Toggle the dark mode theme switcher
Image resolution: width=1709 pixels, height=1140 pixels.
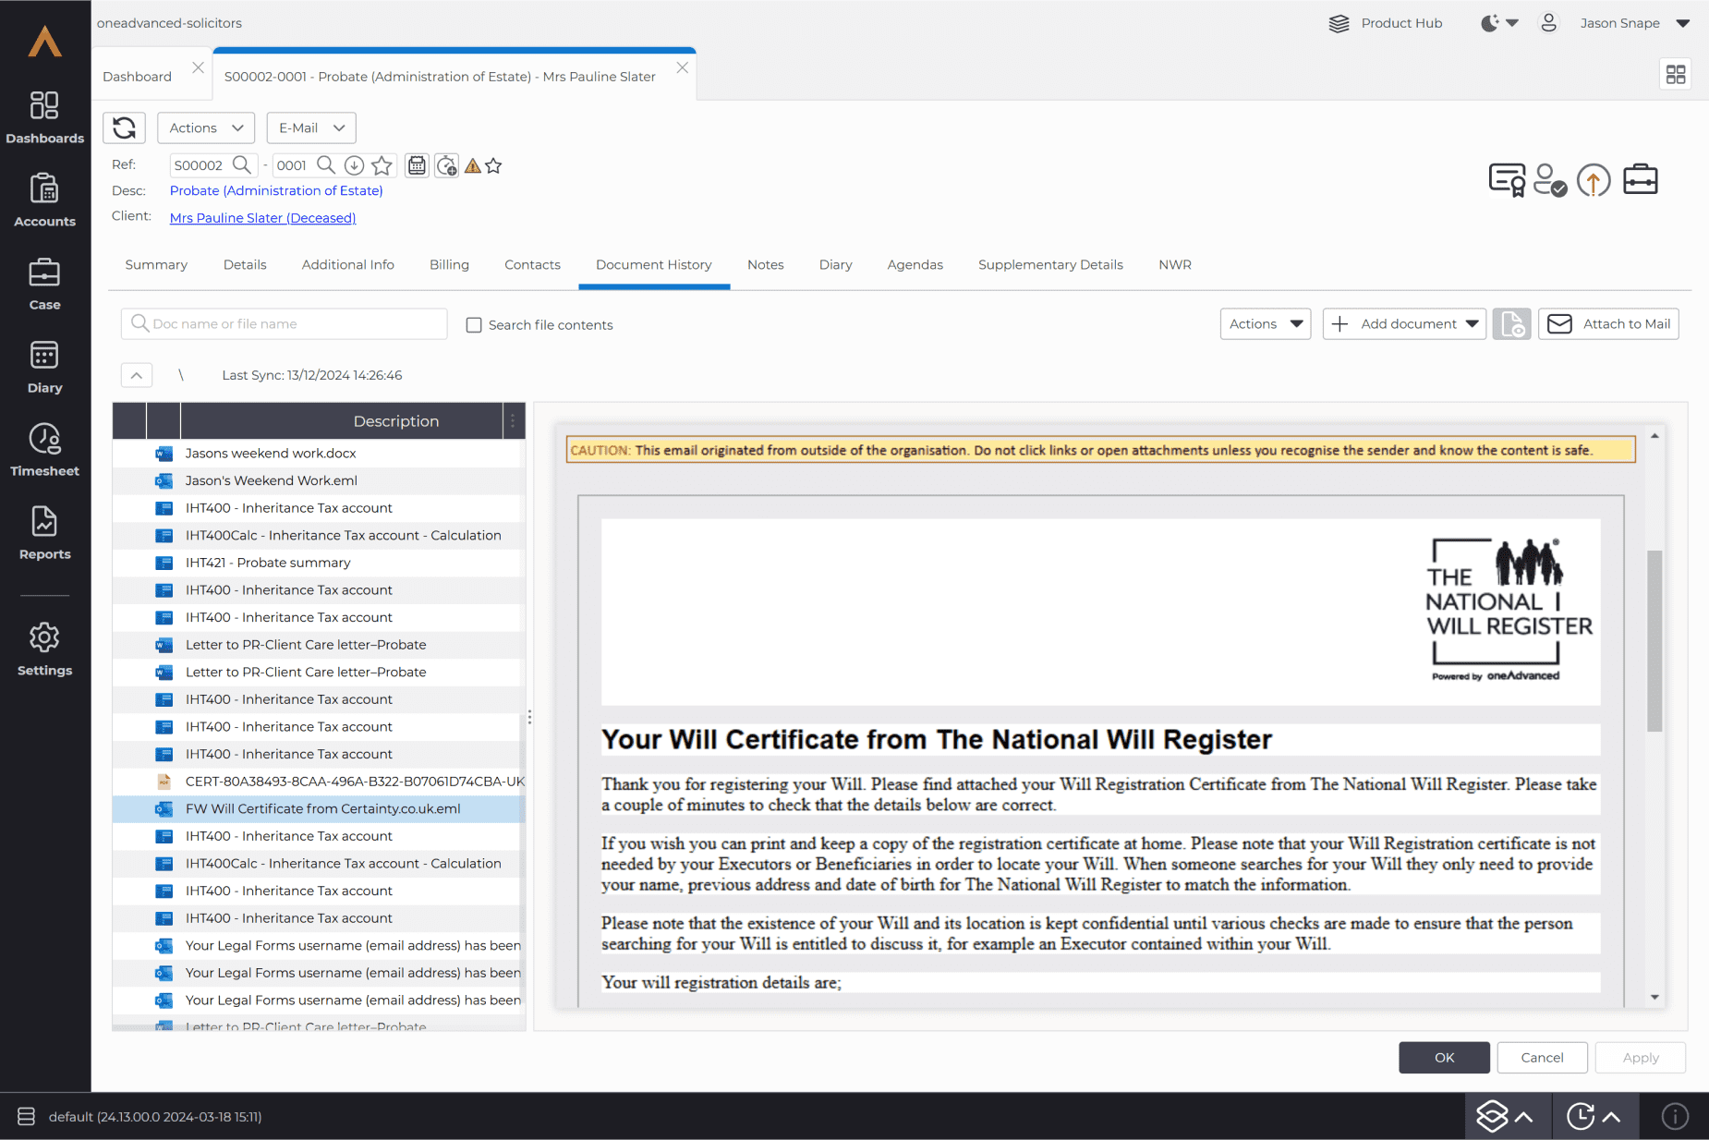coord(1498,23)
